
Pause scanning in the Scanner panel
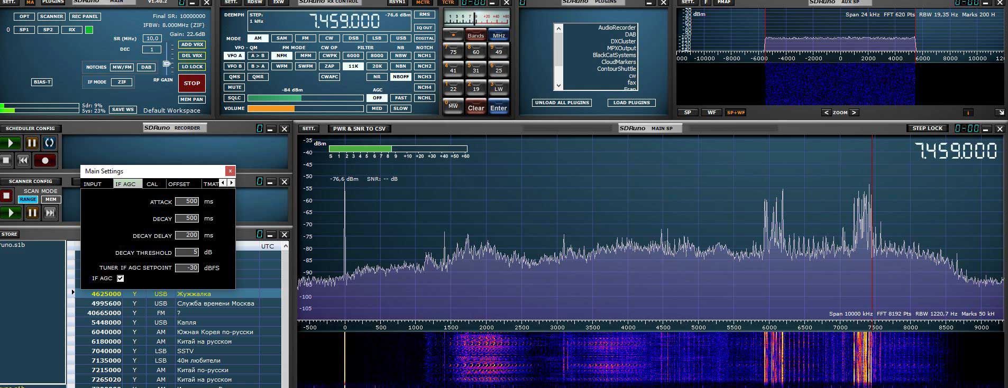coord(32,213)
